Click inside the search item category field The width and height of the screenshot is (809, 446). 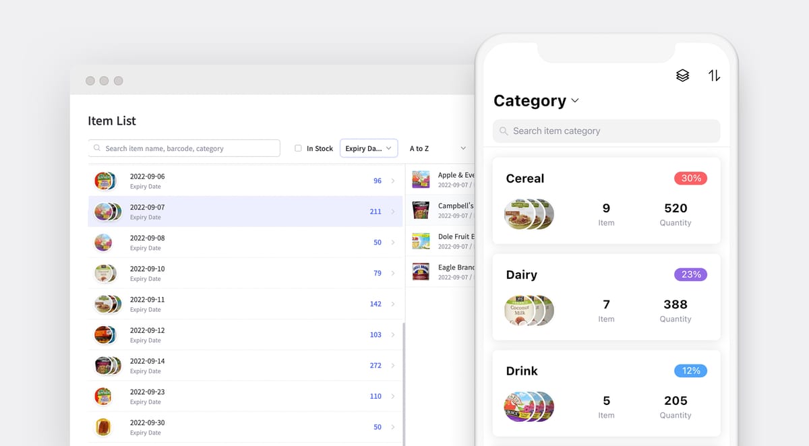click(605, 131)
